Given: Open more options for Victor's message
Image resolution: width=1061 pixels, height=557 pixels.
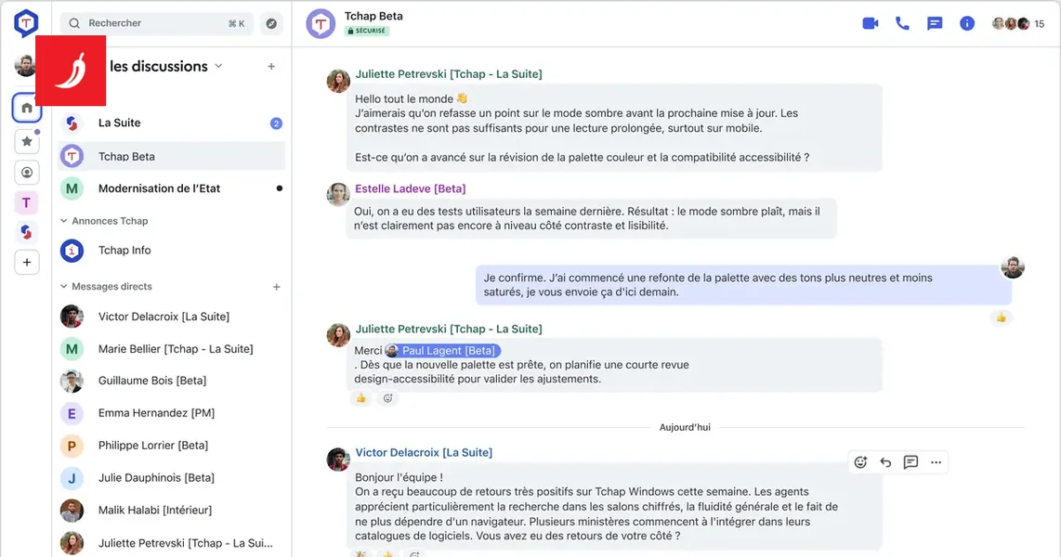Looking at the screenshot, I should (936, 462).
